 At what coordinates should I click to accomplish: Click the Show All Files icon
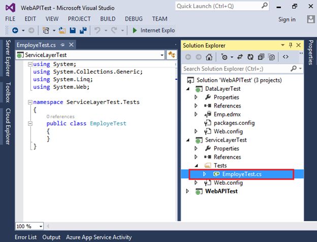click(x=271, y=57)
